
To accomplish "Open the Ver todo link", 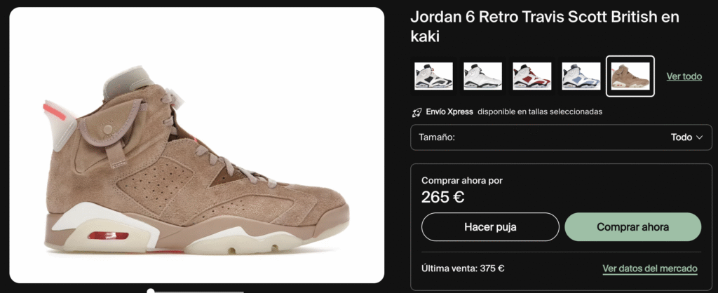I will [684, 76].
